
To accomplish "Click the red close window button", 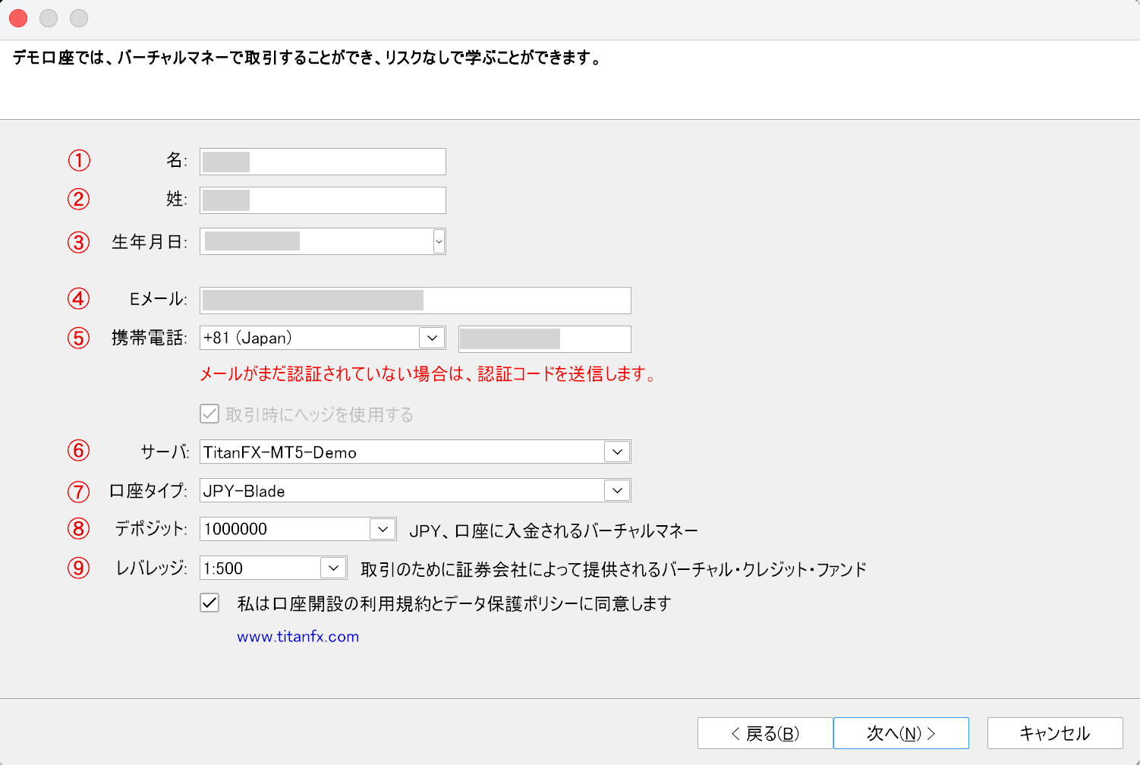I will click(x=18, y=18).
